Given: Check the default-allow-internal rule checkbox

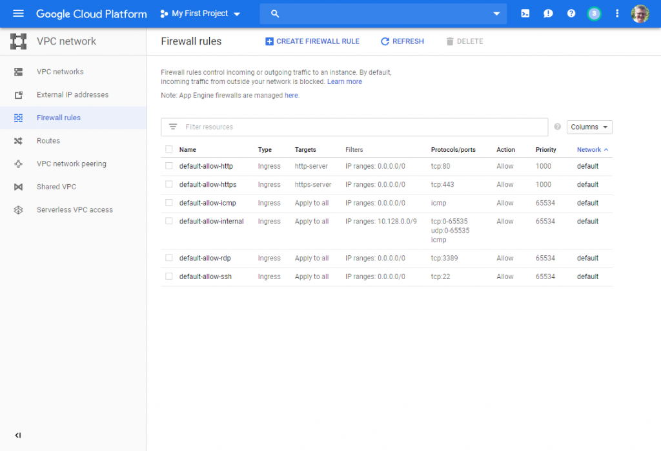Looking at the screenshot, I should click(169, 220).
